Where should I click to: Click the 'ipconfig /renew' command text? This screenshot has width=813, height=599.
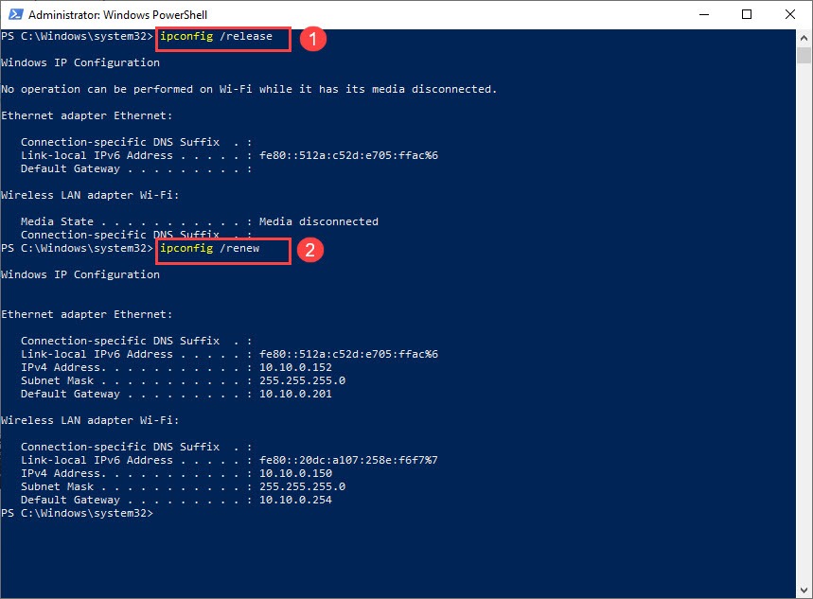pyautogui.click(x=209, y=249)
